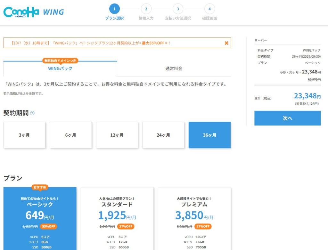Select the プレミアム plan card
This screenshot has height=250, width=328.
coord(194,218)
